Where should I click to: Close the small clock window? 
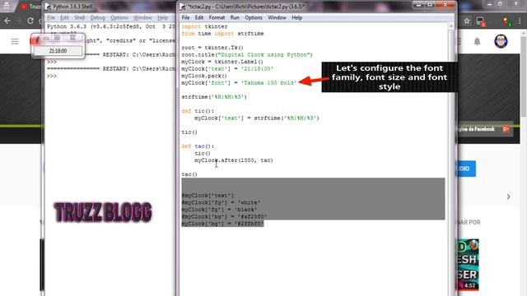pyautogui.click(x=72, y=38)
